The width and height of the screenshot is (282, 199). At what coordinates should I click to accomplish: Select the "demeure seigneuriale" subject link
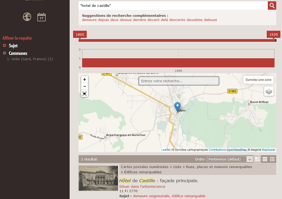151,196
